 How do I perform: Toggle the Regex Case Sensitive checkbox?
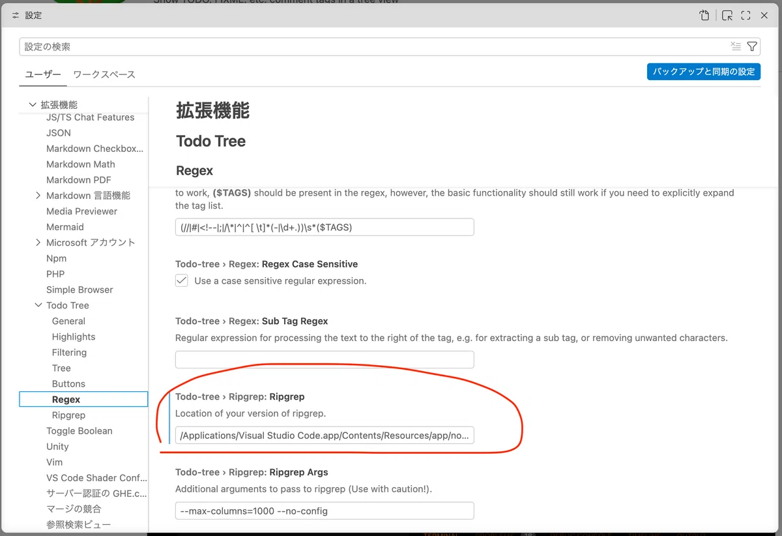(x=182, y=280)
